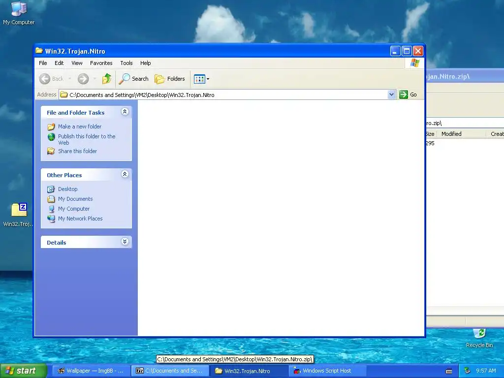The width and height of the screenshot is (504, 378).
Task: Click the My Documents sidebar icon
Action: (x=51, y=199)
